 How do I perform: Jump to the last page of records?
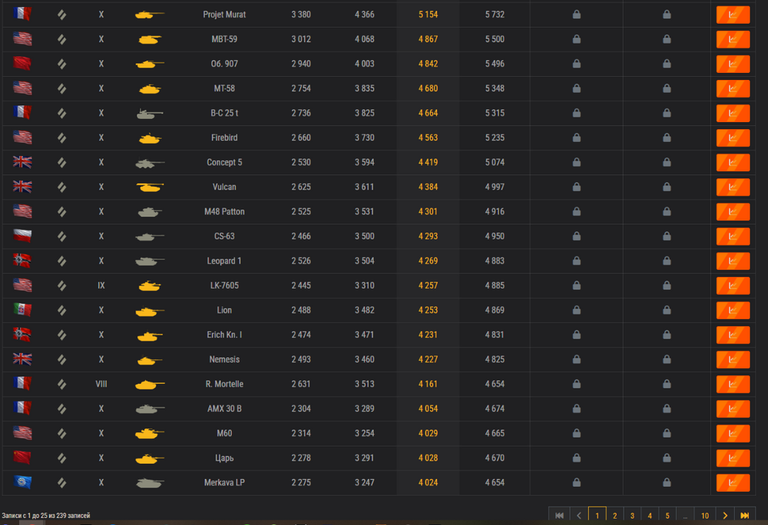tap(745, 516)
